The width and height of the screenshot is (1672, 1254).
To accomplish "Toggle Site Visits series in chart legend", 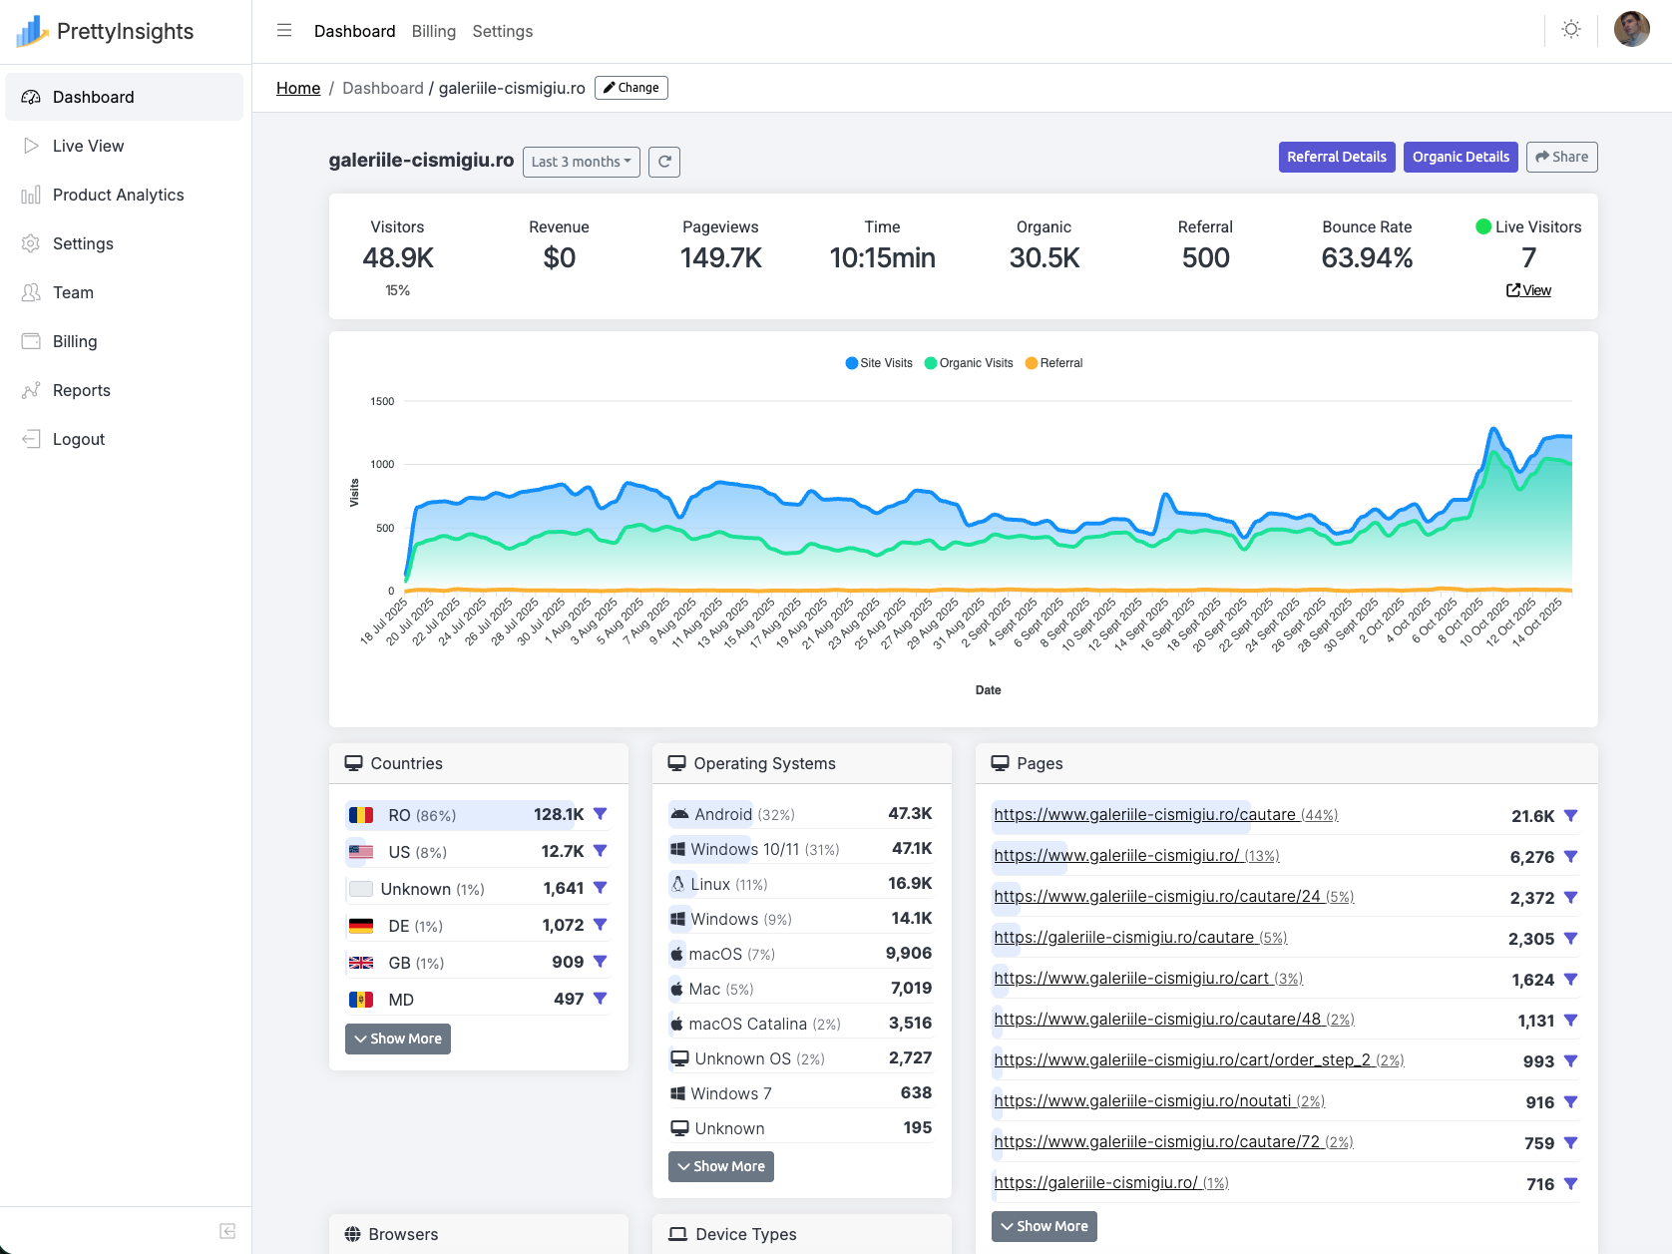I will click(879, 363).
